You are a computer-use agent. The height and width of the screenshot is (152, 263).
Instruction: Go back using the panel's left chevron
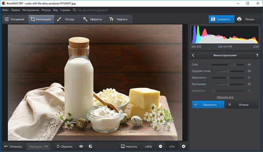point(193,55)
